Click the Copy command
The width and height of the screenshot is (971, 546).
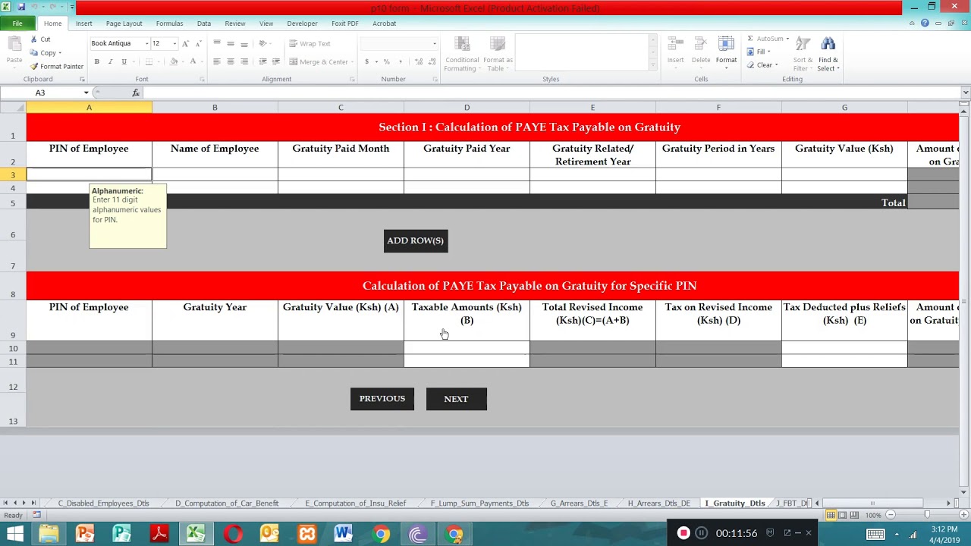point(44,53)
